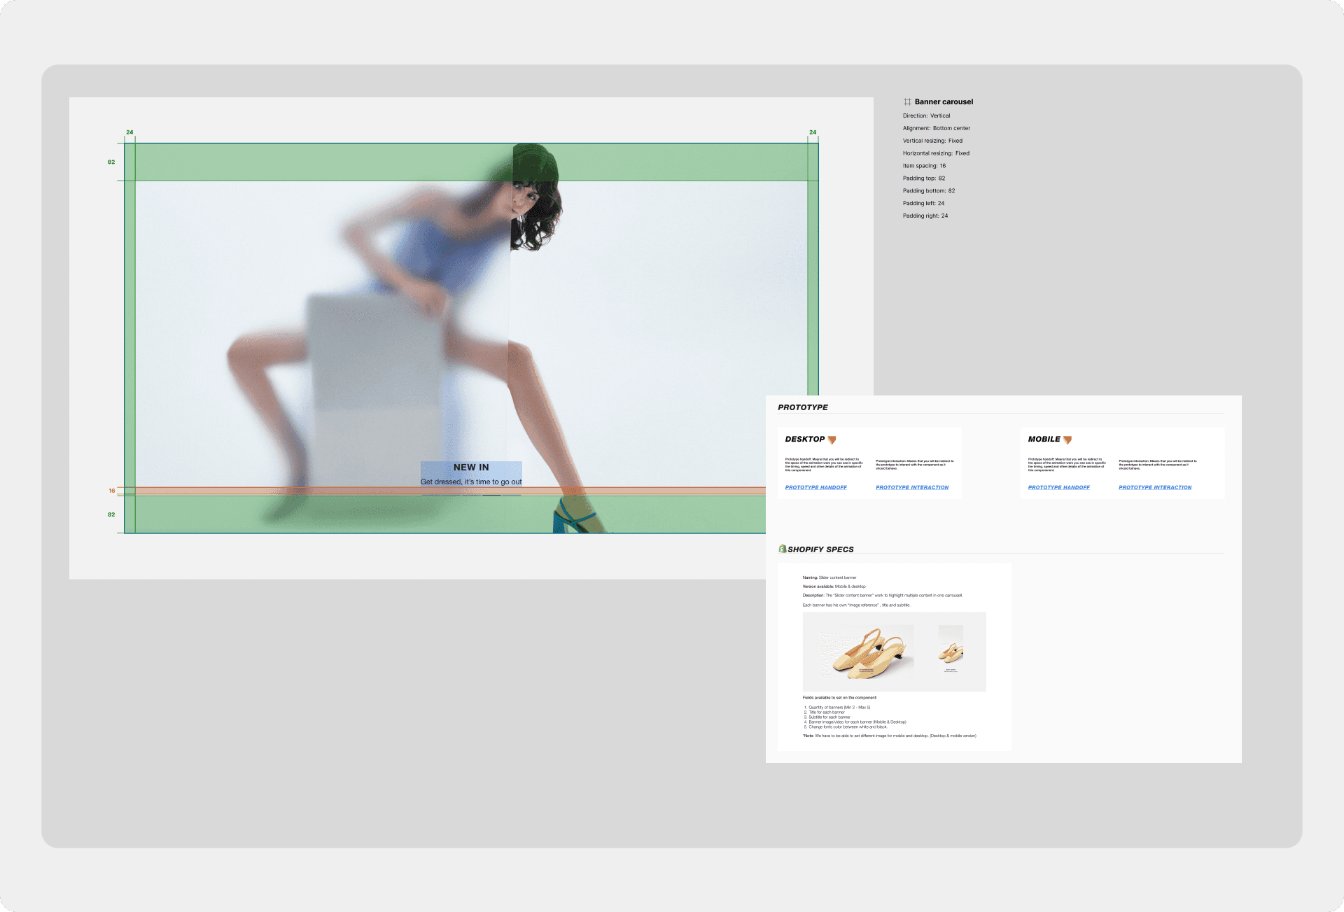Click the PROTOTYPE section heading

pyautogui.click(x=803, y=407)
